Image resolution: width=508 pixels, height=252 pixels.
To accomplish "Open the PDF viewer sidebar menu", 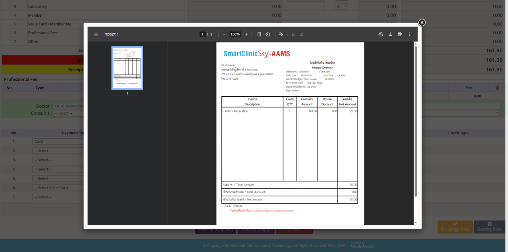I will click(96, 34).
